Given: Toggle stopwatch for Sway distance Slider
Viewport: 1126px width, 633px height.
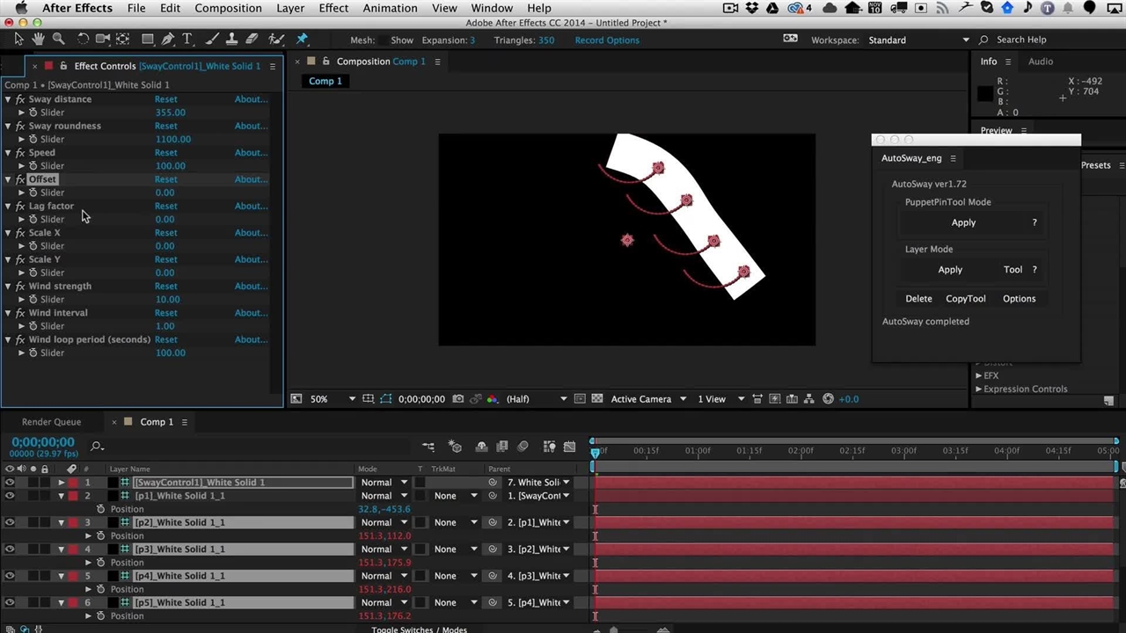Looking at the screenshot, I should pyautogui.click(x=33, y=113).
